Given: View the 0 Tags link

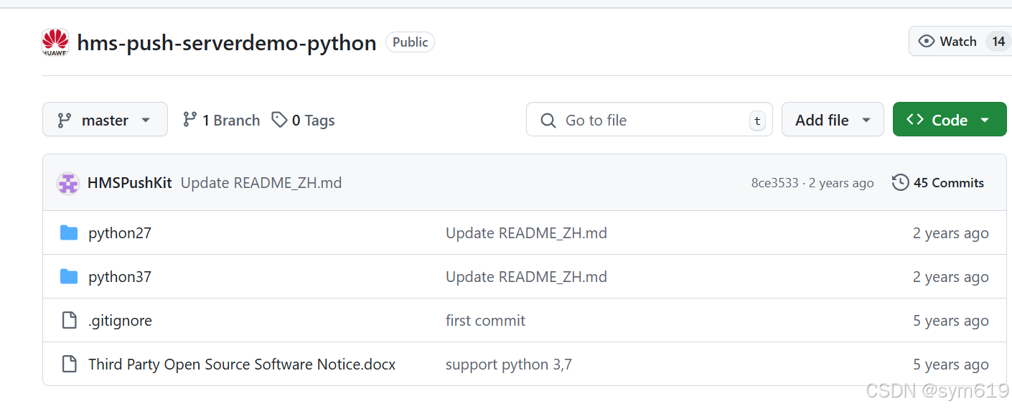Looking at the screenshot, I should [303, 120].
